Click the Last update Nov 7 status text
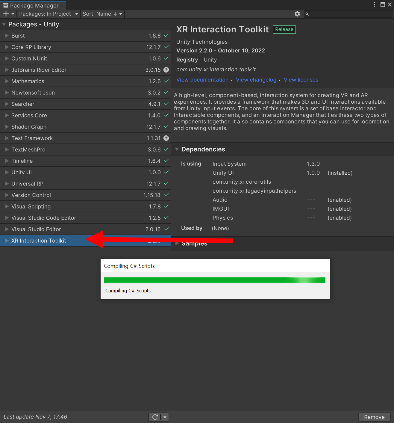 coord(35,417)
